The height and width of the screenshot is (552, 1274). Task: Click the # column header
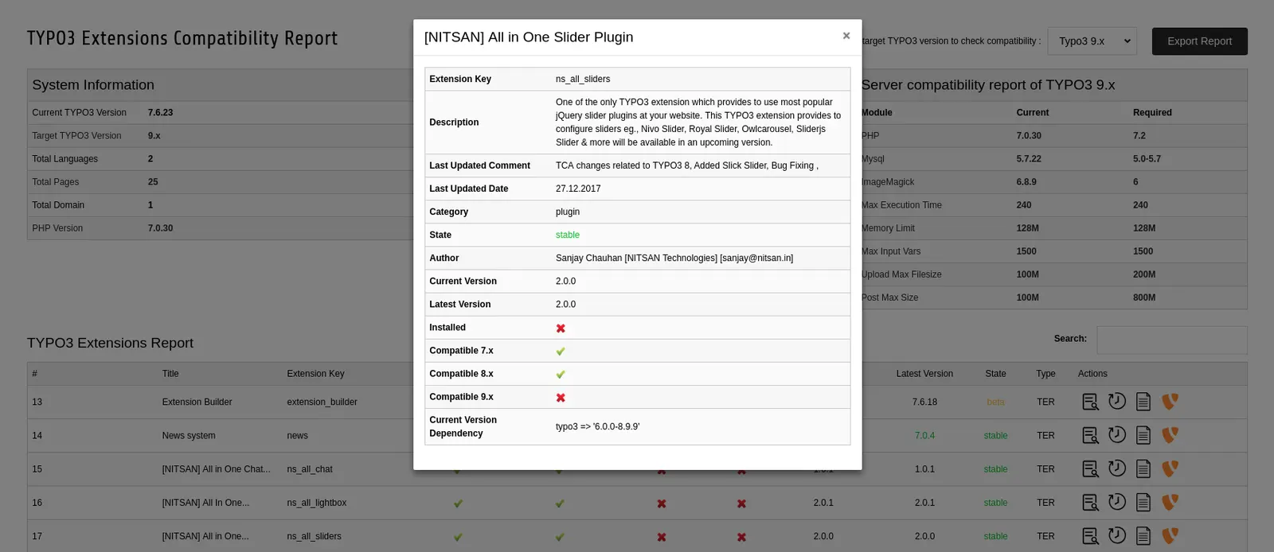pyautogui.click(x=35, y=374)
